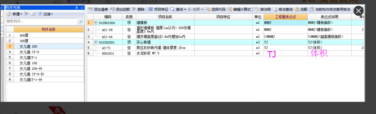
Task: Click 水泥砂浆 M7.5 name cell
Action: tap(165, 53)
